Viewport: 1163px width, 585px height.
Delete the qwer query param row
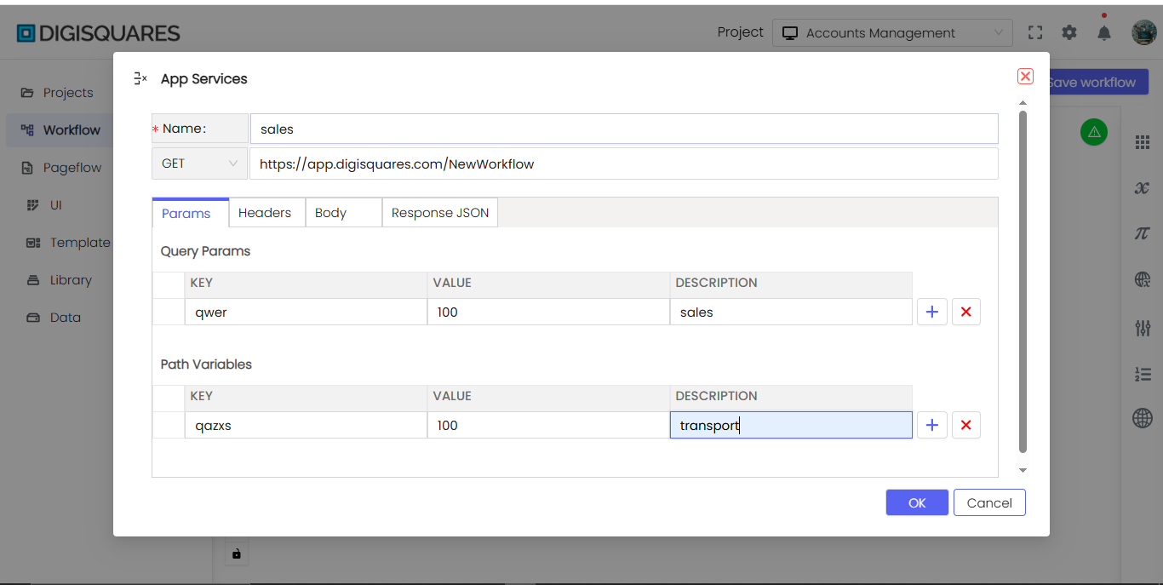click(x=965, y=312)
